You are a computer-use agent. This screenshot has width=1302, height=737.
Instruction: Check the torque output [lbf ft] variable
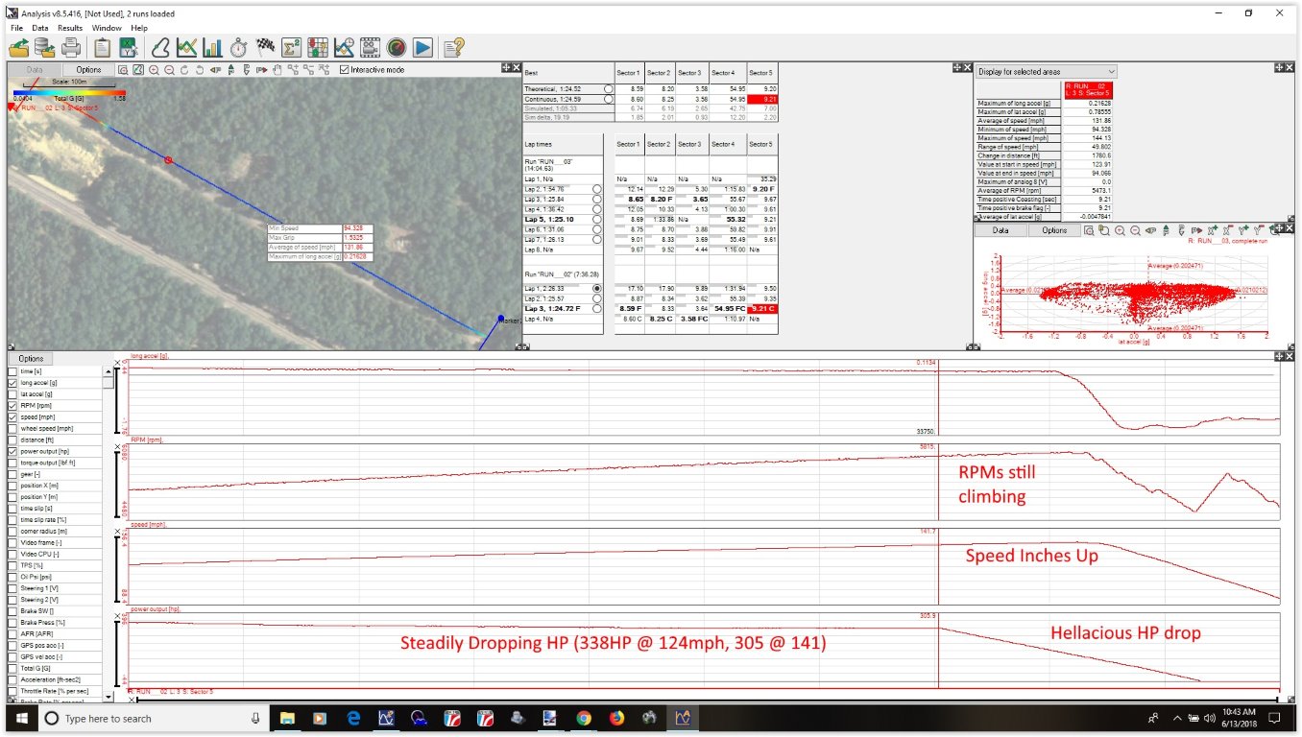pyautogui.click(x=12, y=463)
